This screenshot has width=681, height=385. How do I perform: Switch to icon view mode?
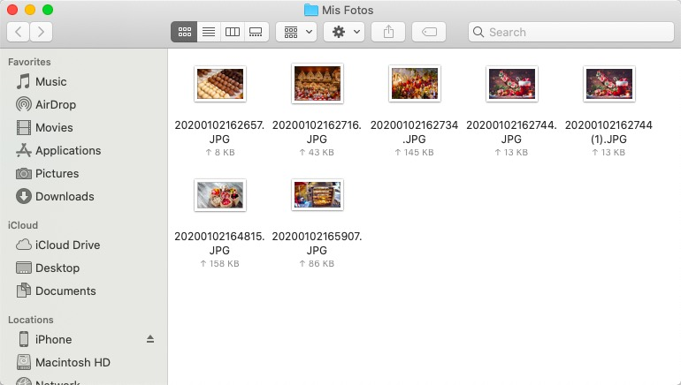coord(185,32)
